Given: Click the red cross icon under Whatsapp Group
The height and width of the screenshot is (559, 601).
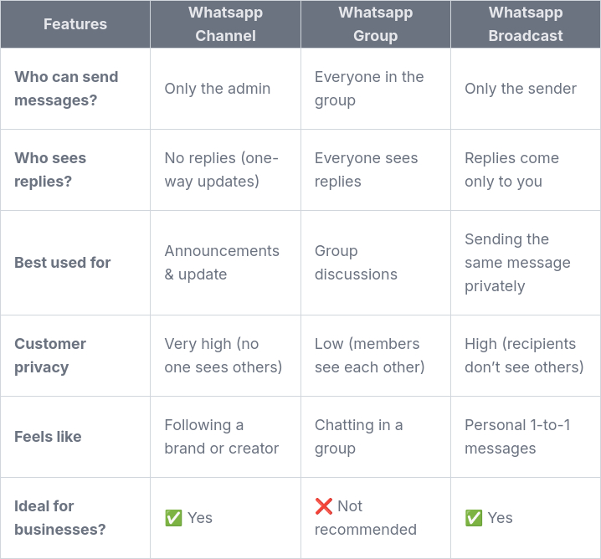Looking at the screenshot, I should [324, 506].
